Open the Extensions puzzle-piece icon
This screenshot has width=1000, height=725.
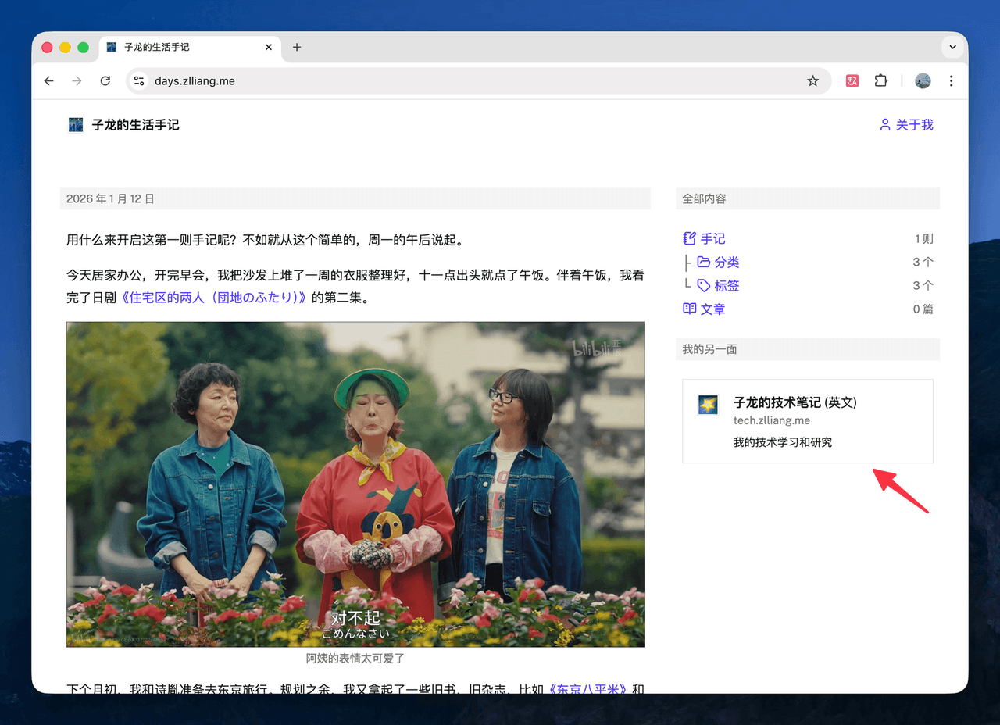[881, 80]
